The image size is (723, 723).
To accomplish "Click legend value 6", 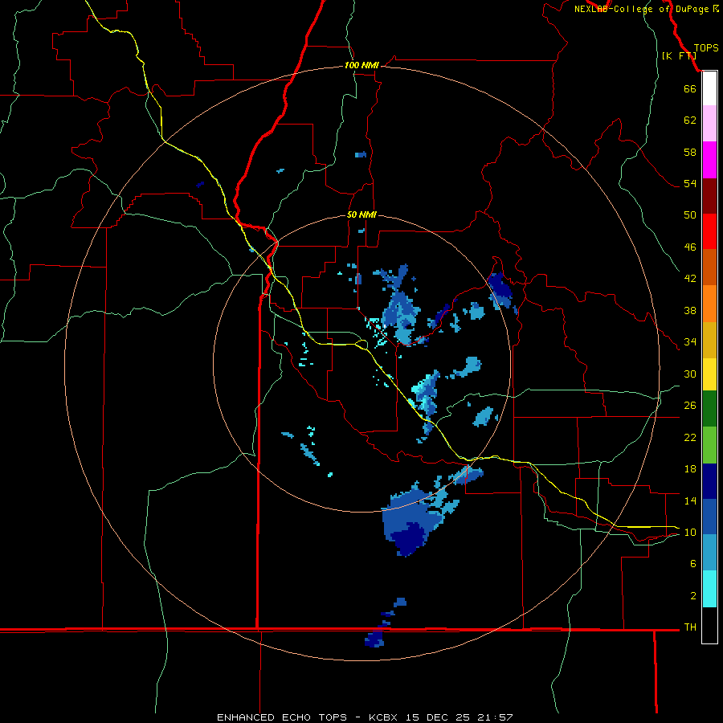I will click(693, 563).
